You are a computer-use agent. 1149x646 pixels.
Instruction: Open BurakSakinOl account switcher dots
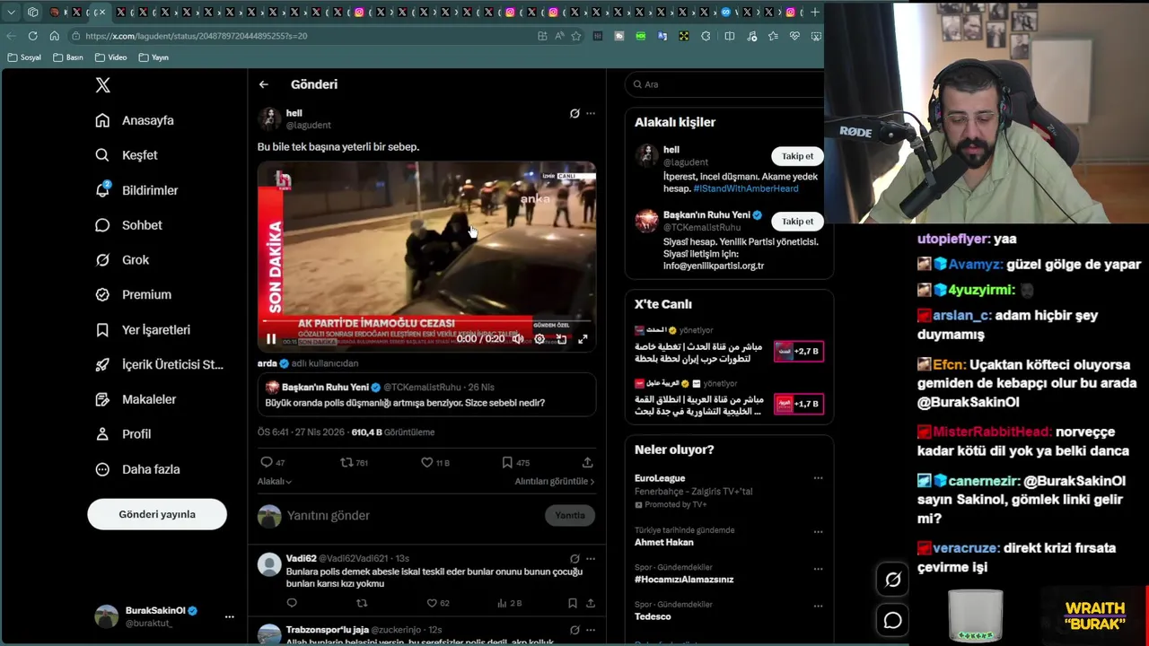[229, 616]
